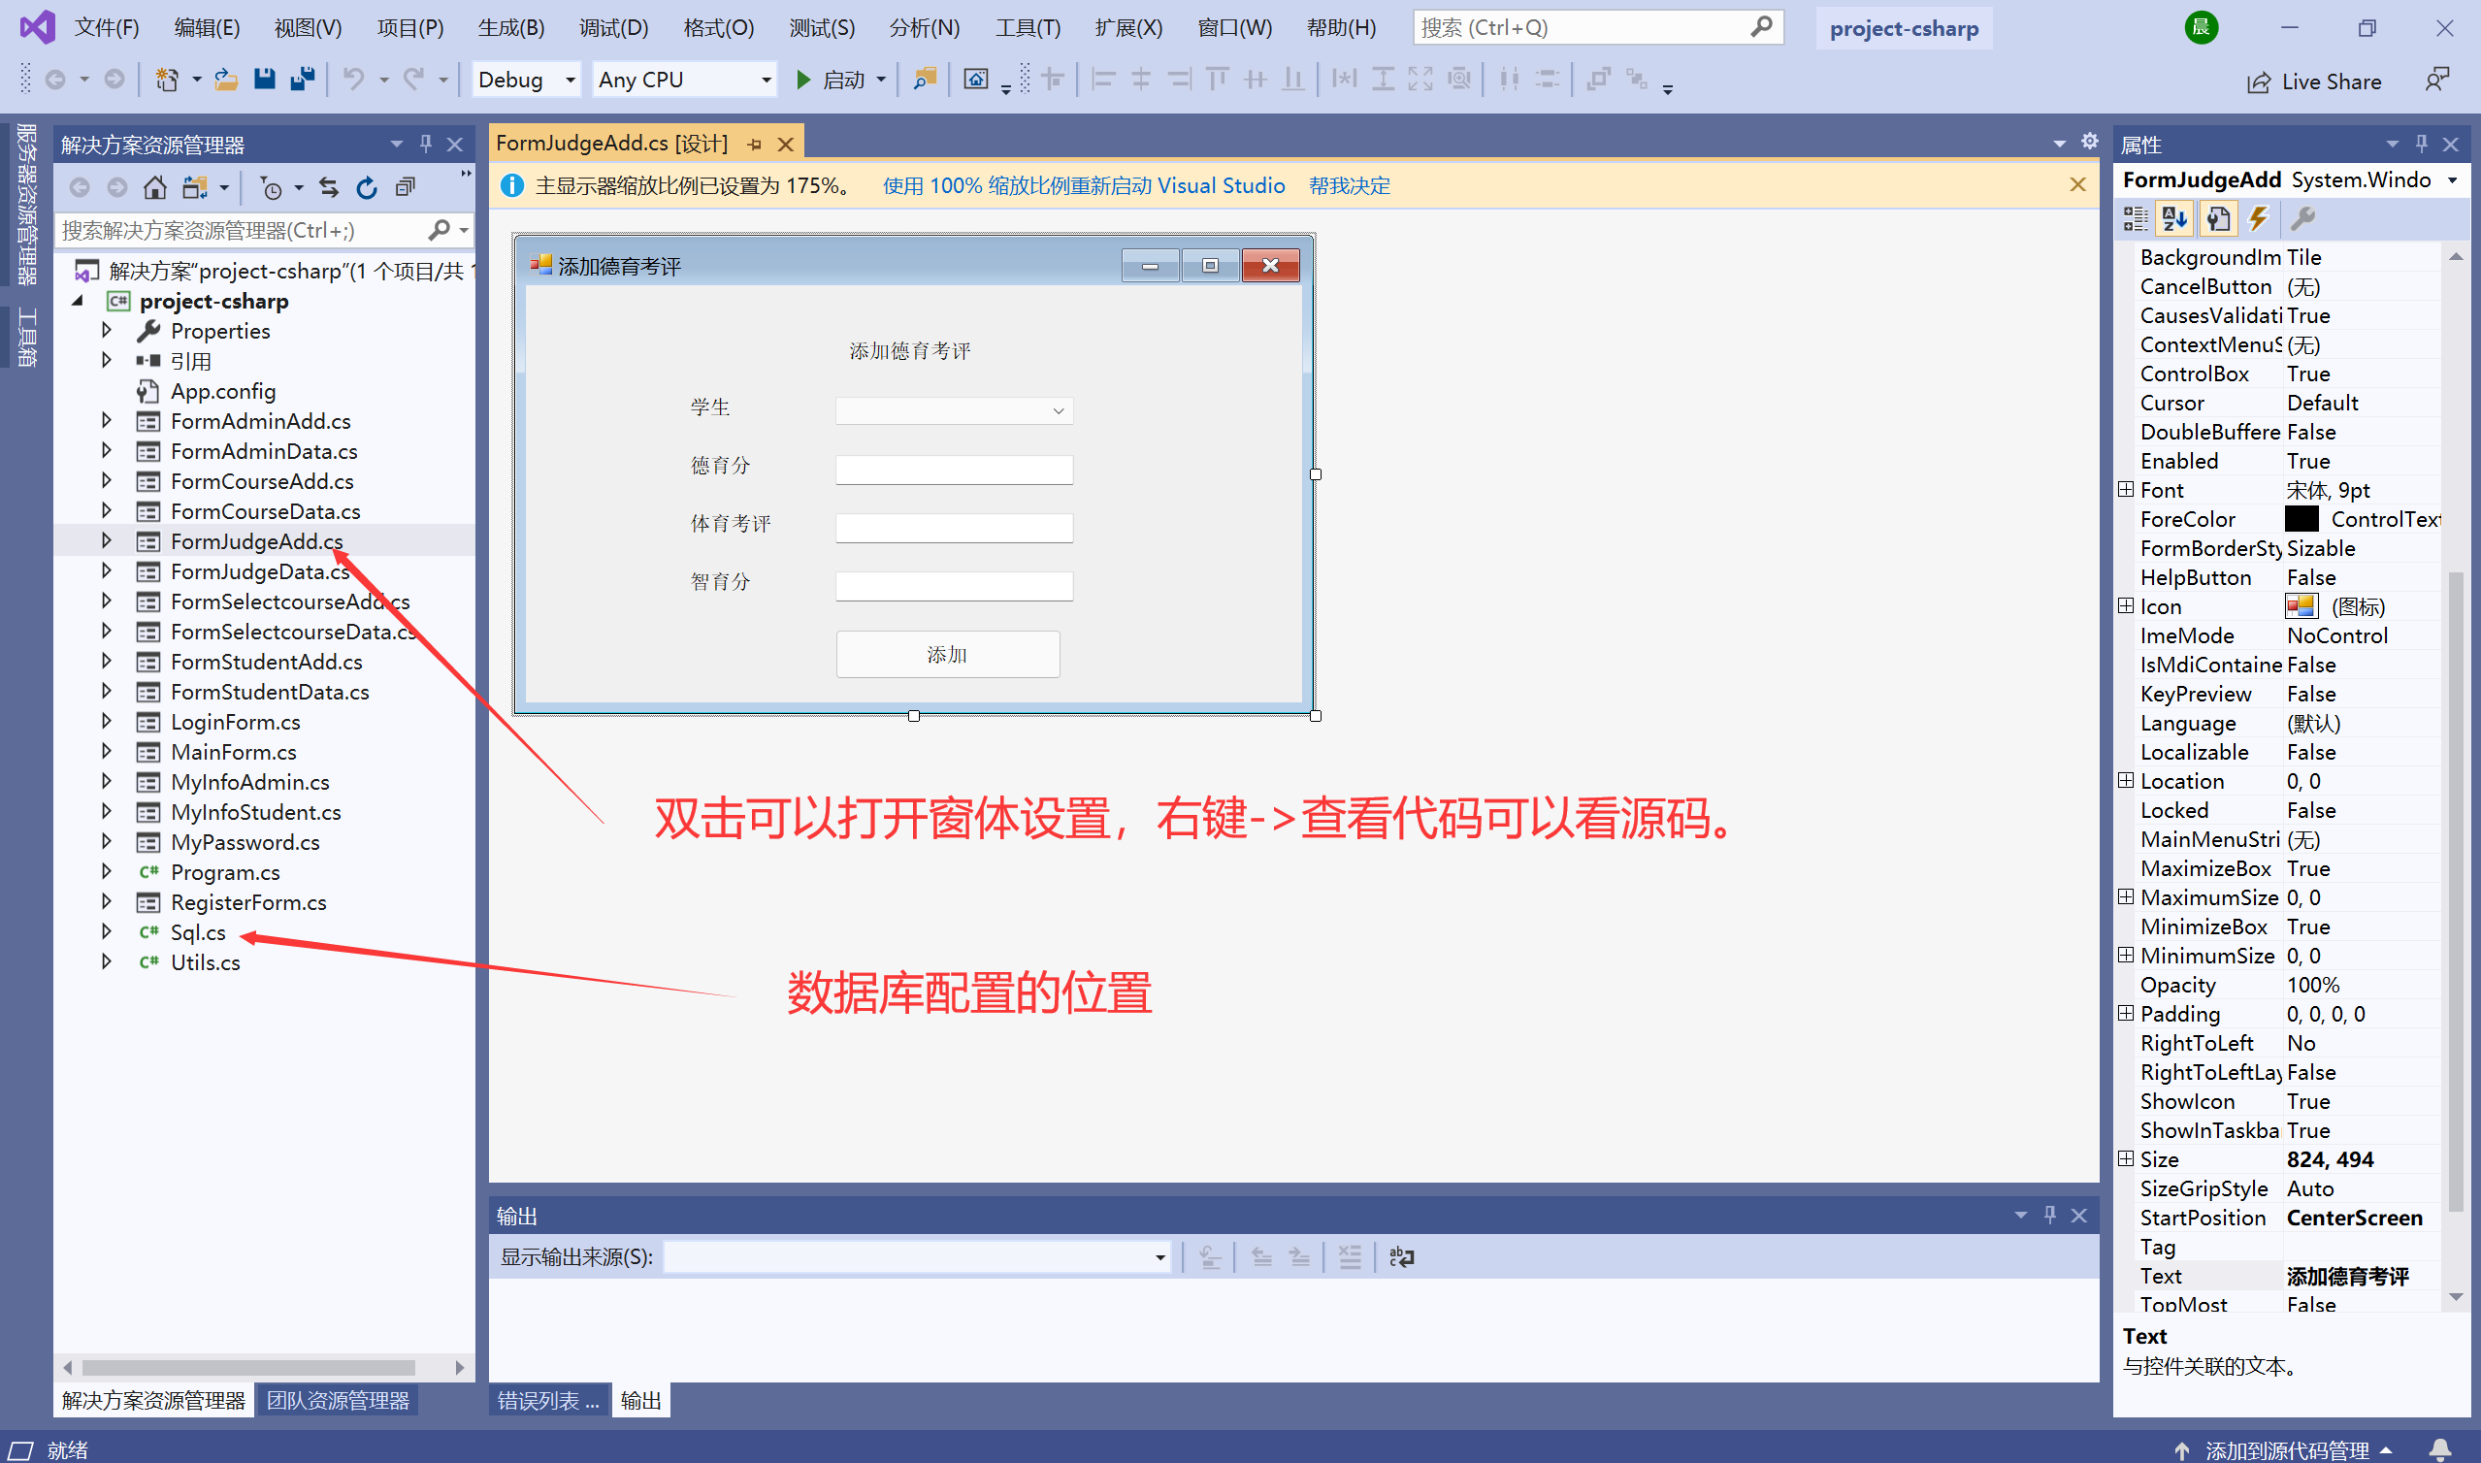
Task: Click the 德育分 text box on form
Action: pos(954,470)
